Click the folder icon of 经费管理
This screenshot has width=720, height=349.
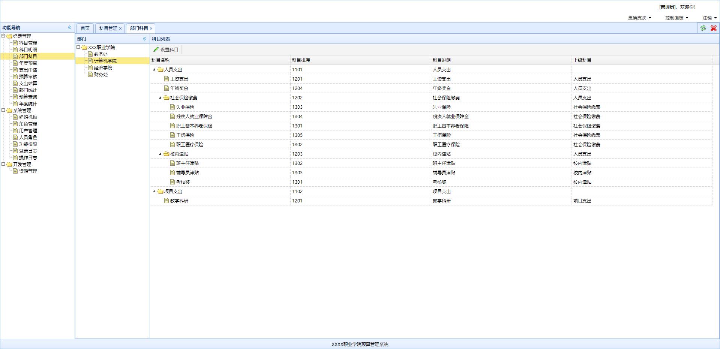pos(9,36)
